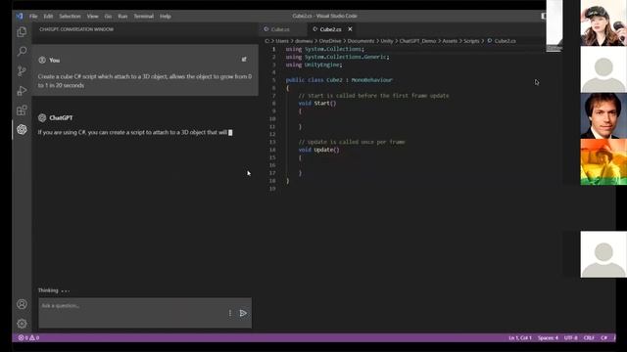Select the rainbow flag participant thumbnail
Viewport: 627px width, 352px height.
point(603,162)
